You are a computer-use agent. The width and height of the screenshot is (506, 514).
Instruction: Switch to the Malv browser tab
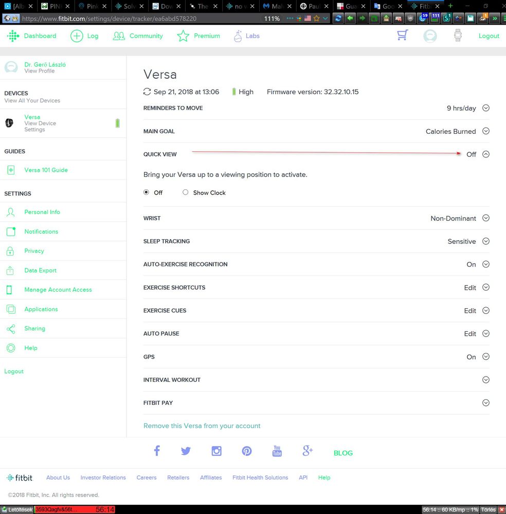277,6
